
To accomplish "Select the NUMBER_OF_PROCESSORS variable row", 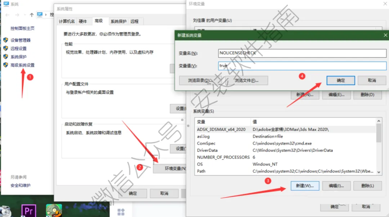I will tap(286, 157).
